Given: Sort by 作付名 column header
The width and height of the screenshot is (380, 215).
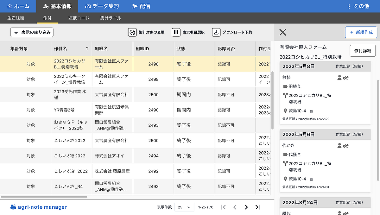Looking at the screenshot, I should pyautogui.click(x=71, y=49).
